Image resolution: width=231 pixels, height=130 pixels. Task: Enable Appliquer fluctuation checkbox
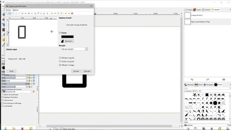point(3,97)
